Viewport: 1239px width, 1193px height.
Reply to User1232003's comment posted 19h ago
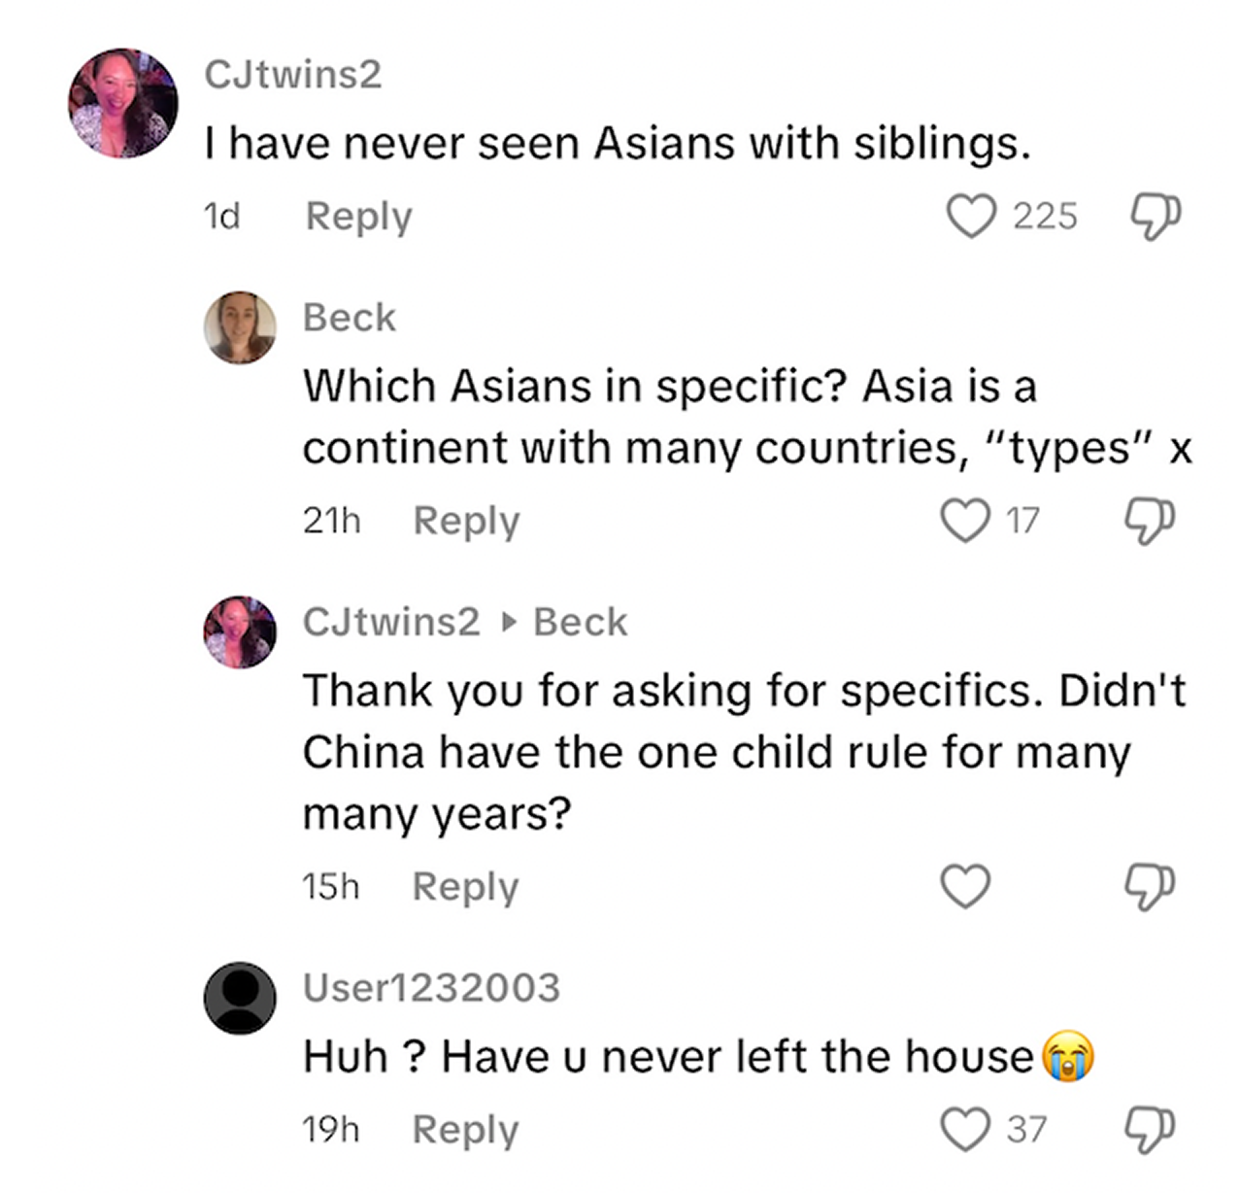click(x=465, y=1129)
